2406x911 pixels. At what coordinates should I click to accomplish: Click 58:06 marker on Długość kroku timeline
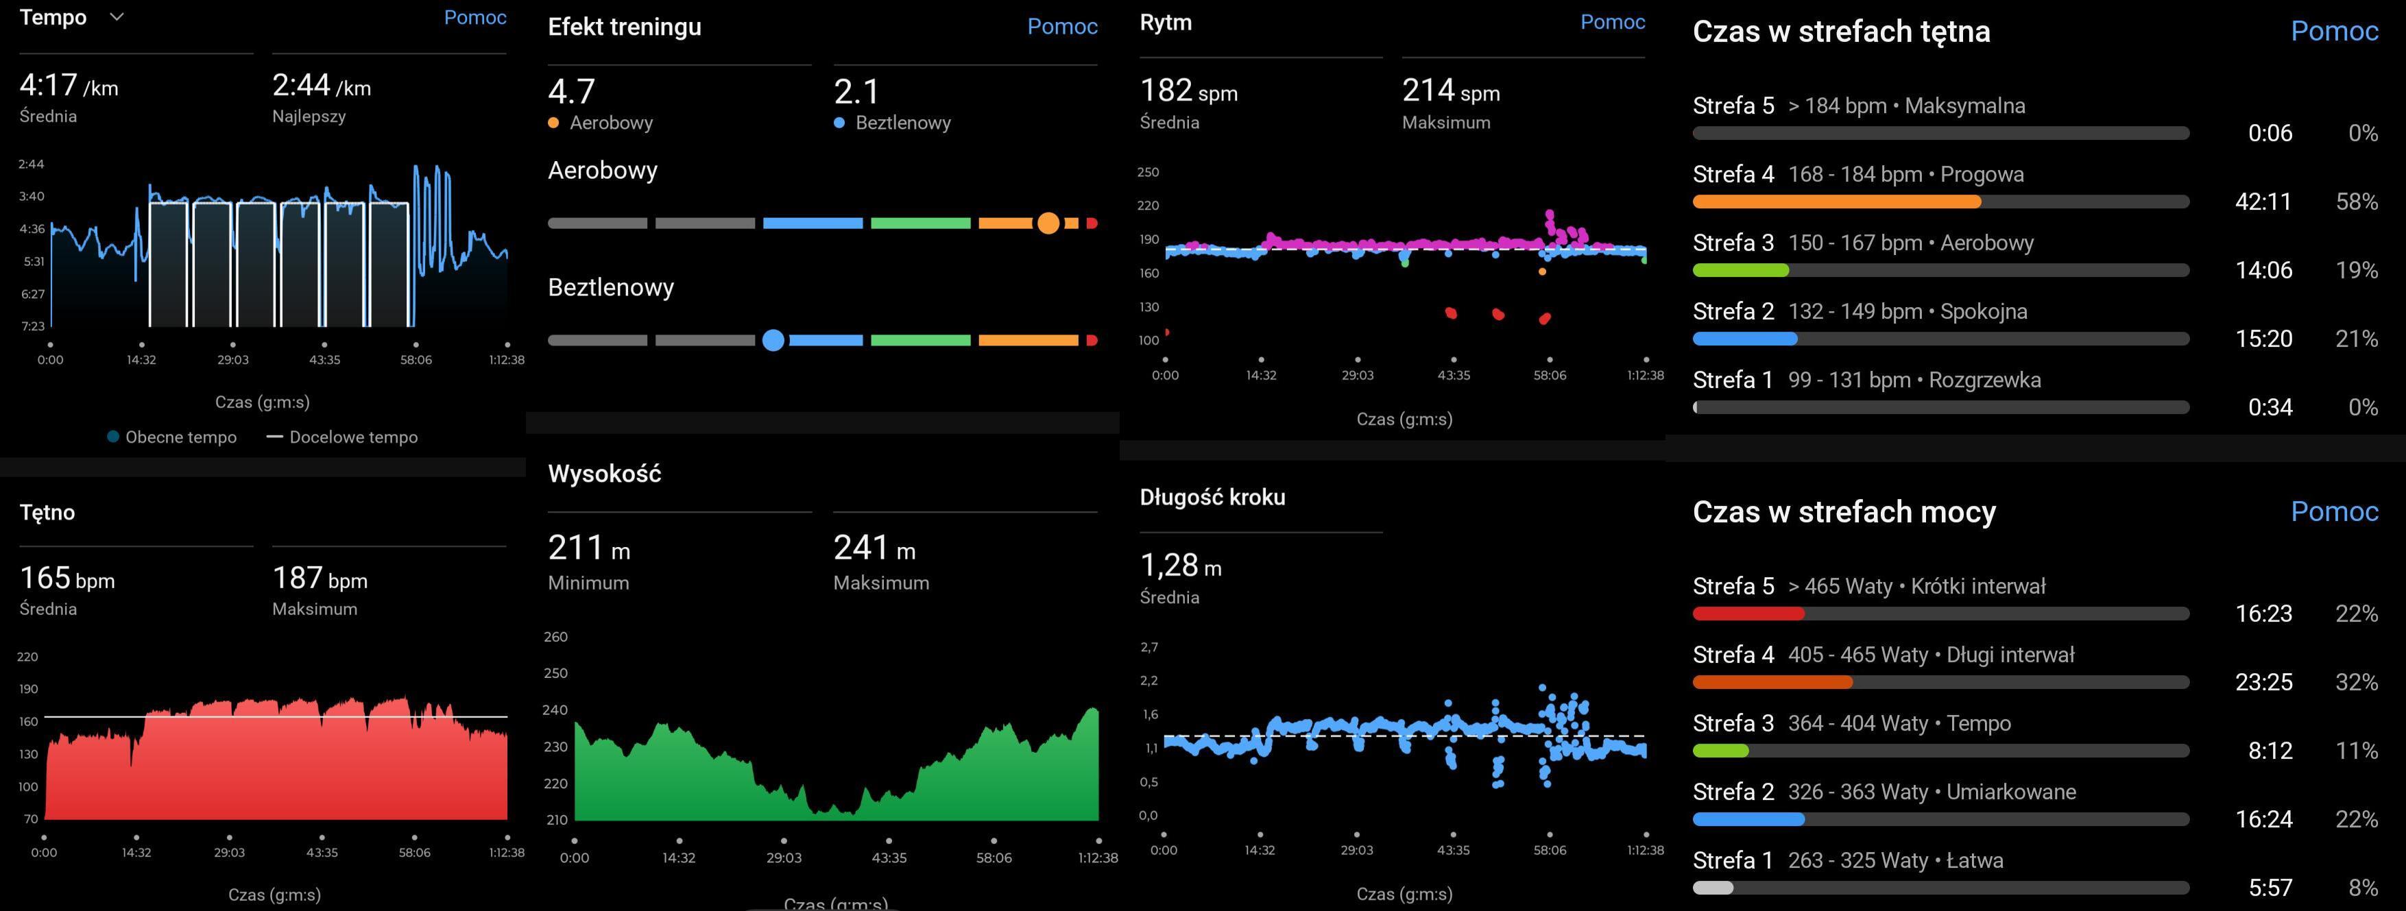point(1550,834)
